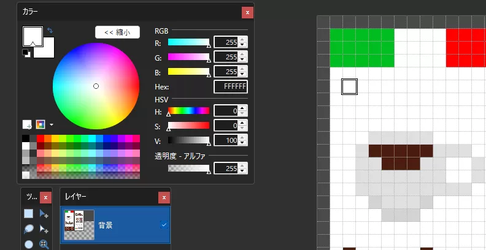
Task: Close the カラー panel
Action: coord(247,12)
